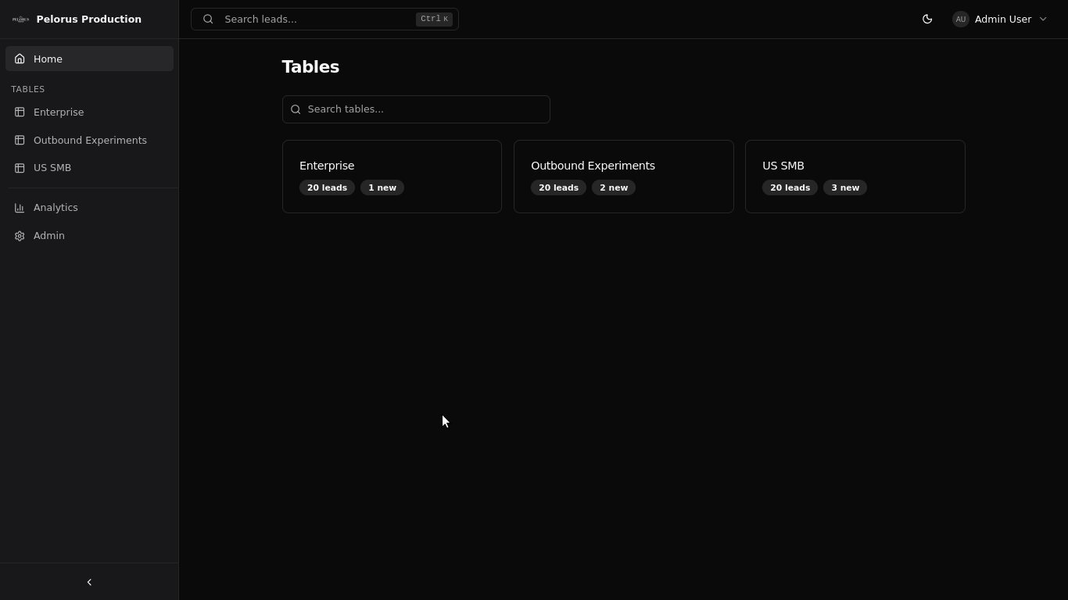
Task: Open the Enterprise table card
Action: click(392, 177)
